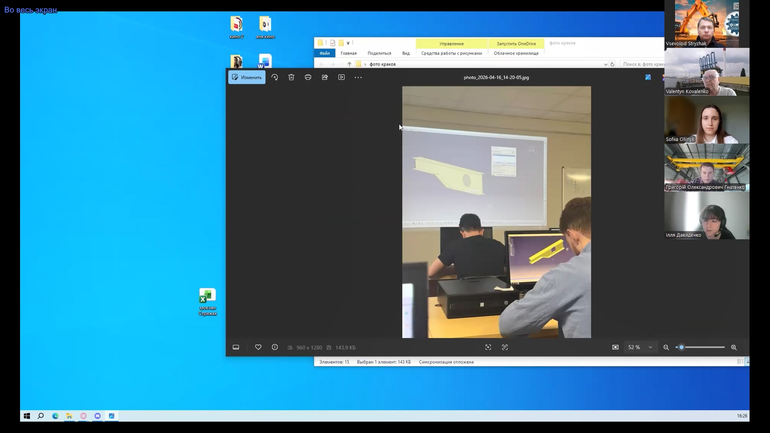Screen dimensions: 770x433
Task: Open the Файл tab in Explorer
Action: click(324, 53)
